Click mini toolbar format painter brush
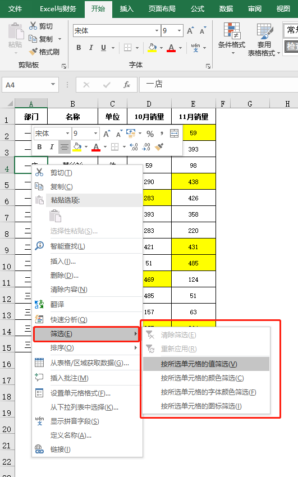The image size is (298, 477). click(159, 147)
